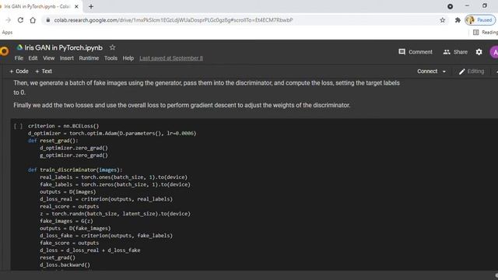This screenshot has height=280, width=498.
Task: Open the account avatar menu
Action: [x=494, y=52]
